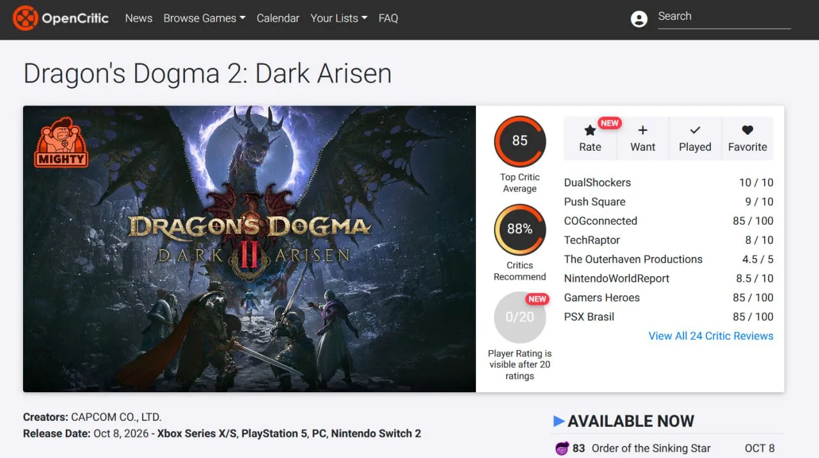819x458 pixels.
Task: Click the Xbox Series X/S platform link
Action: click(197, 434)
